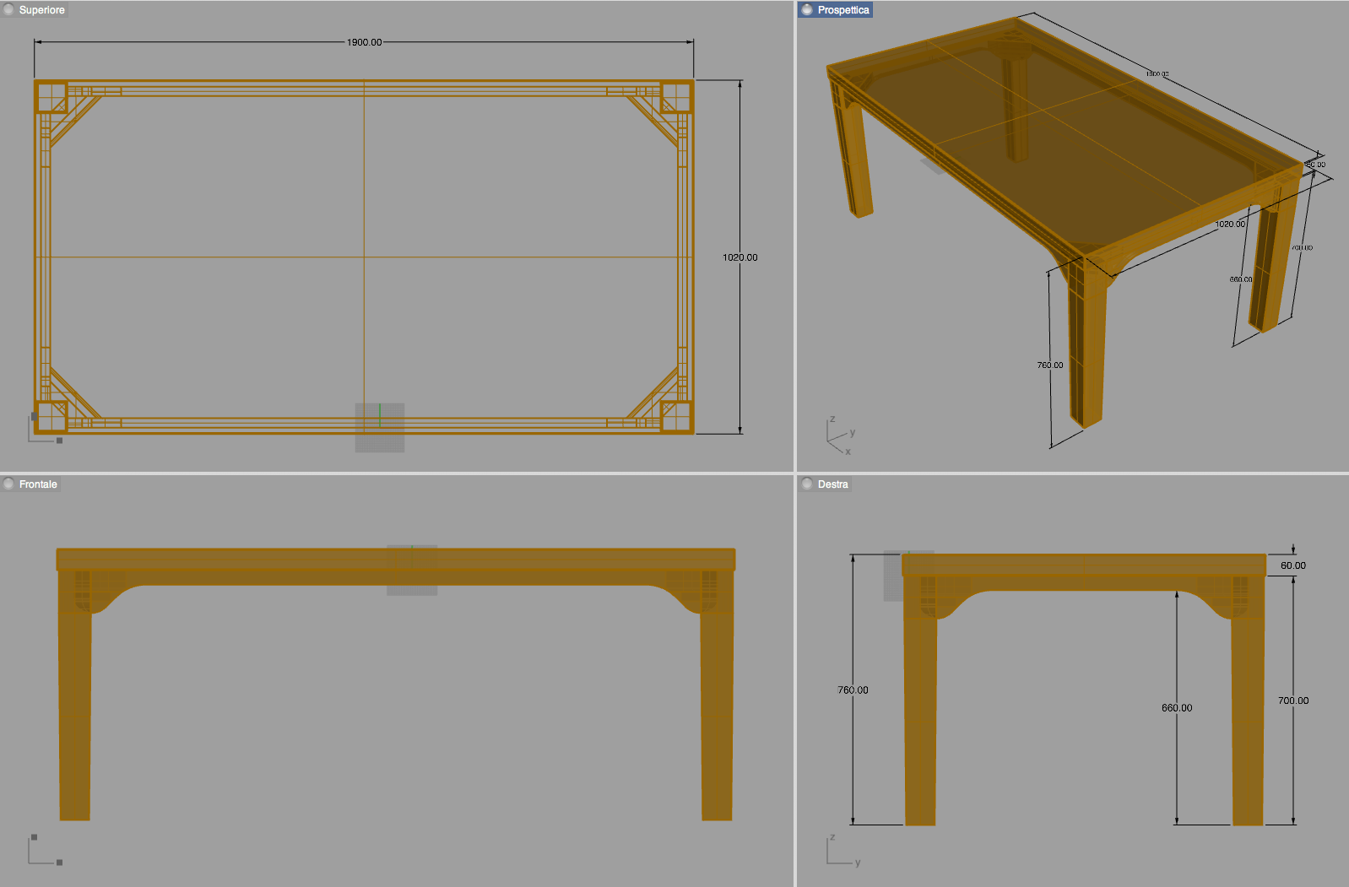Select the 660.00 dimension text in Destra view

pos(1177,708)
